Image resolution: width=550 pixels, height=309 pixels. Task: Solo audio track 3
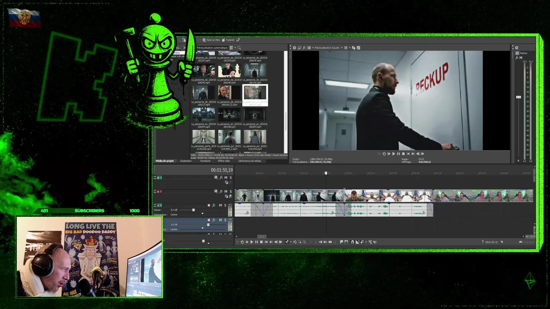click(x=225, y=205)
